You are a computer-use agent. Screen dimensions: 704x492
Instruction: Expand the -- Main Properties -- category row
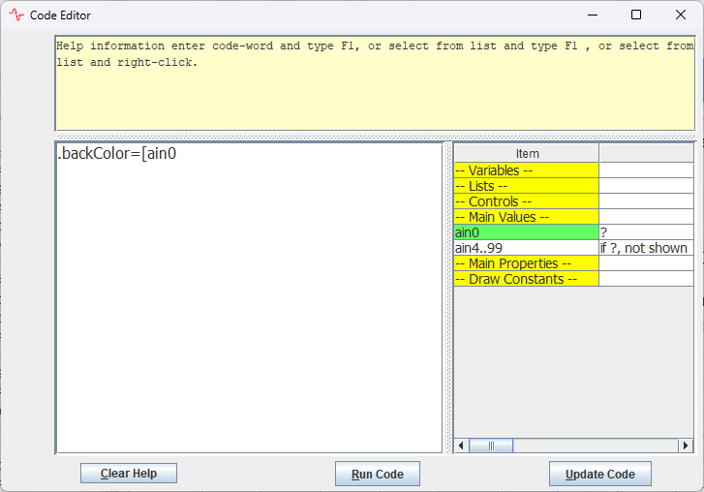pos(526,263)
